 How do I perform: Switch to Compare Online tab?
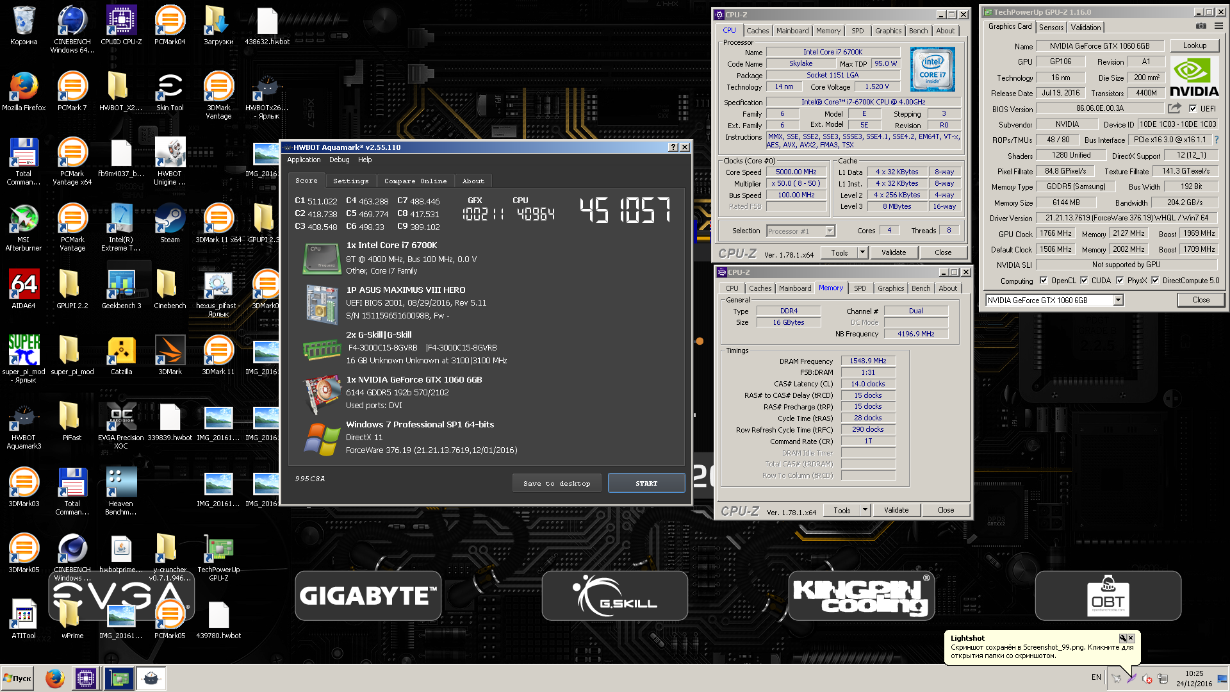click(x=416, y=181)
